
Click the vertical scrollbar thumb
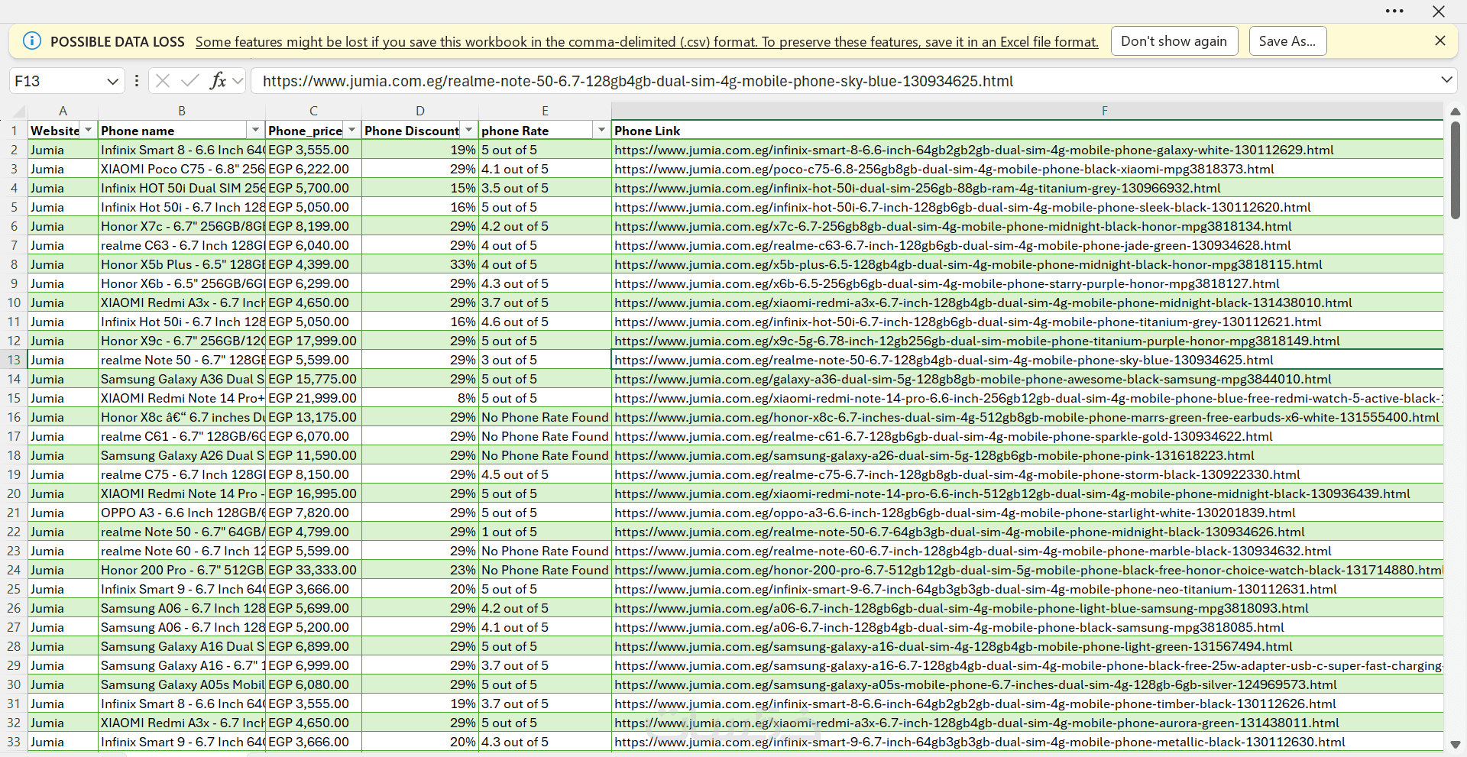click(x=1456, y=170)
